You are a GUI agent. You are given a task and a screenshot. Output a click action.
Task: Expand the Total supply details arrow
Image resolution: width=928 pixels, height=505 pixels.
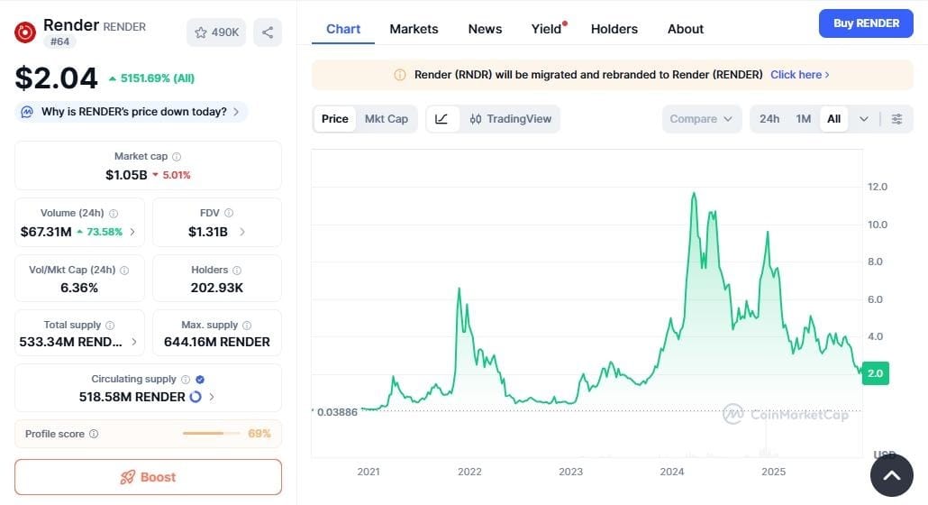click(134, 342)
